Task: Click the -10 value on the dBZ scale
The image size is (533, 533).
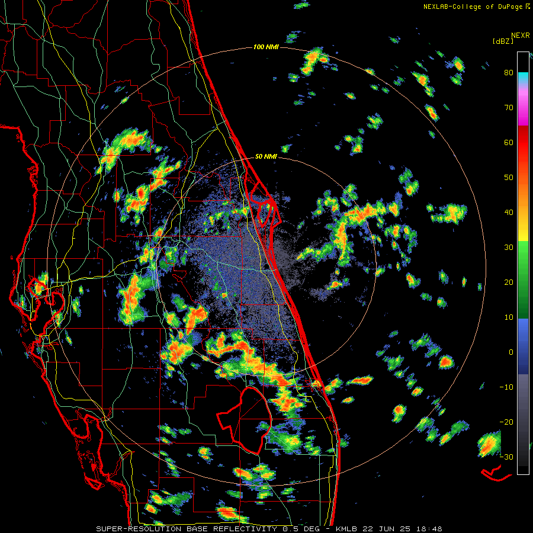Action: (506, 387)
